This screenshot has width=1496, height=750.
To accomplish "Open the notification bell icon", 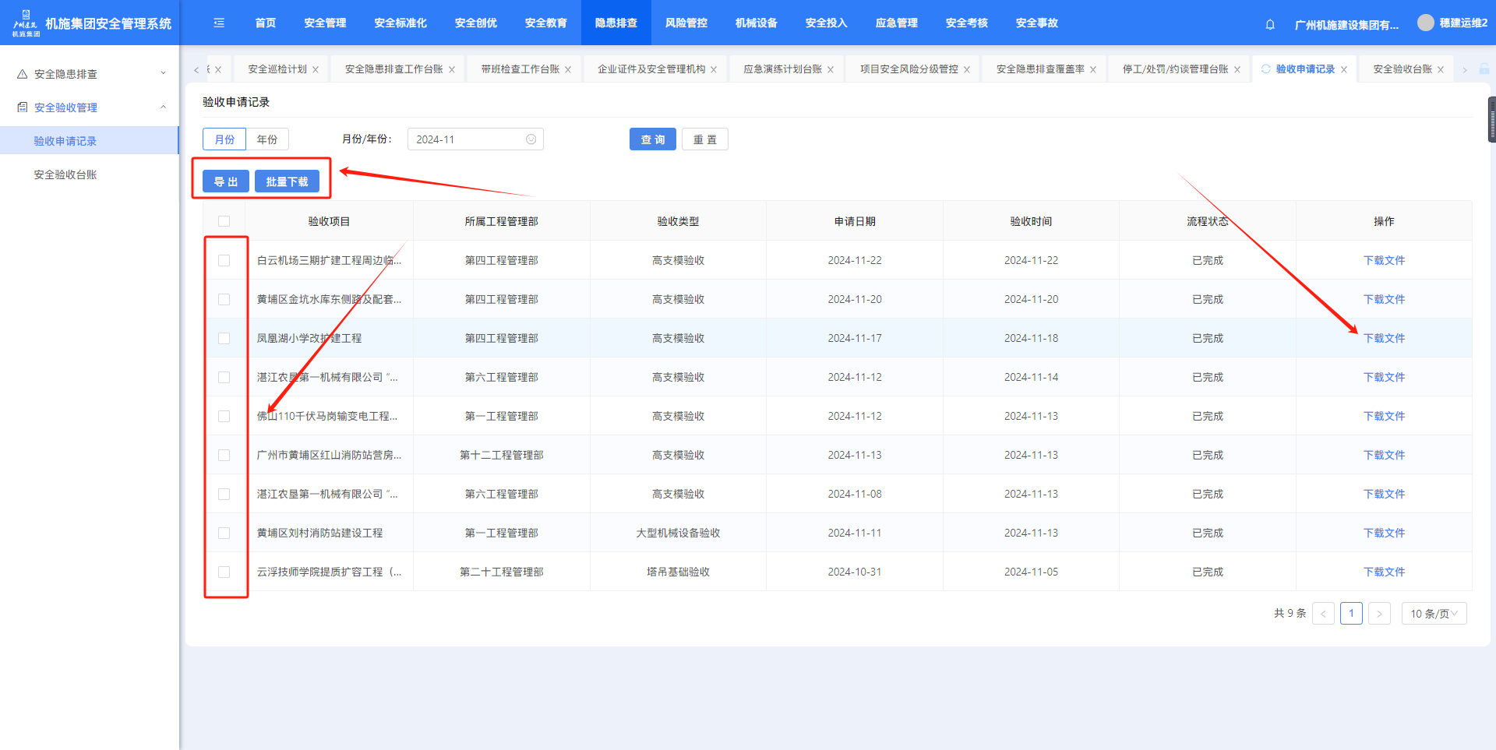I will [1270, 24].
